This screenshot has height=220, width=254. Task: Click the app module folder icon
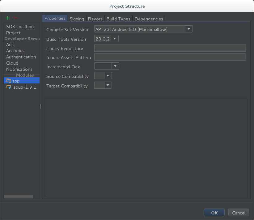[9, 81]
